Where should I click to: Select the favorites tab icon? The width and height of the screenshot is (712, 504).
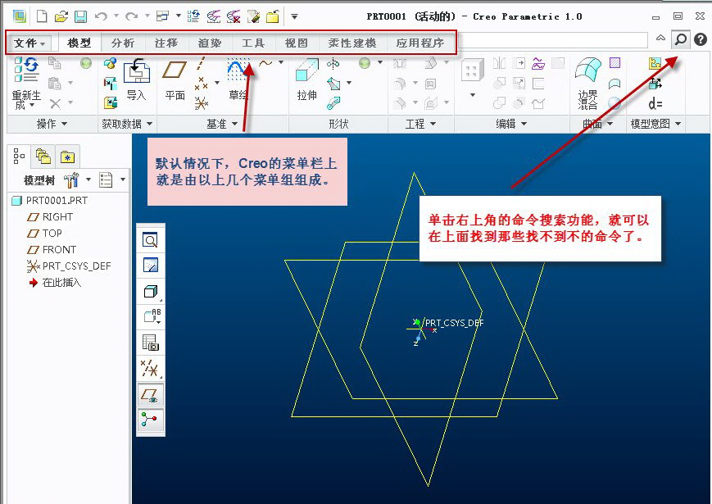click(67, 157)
